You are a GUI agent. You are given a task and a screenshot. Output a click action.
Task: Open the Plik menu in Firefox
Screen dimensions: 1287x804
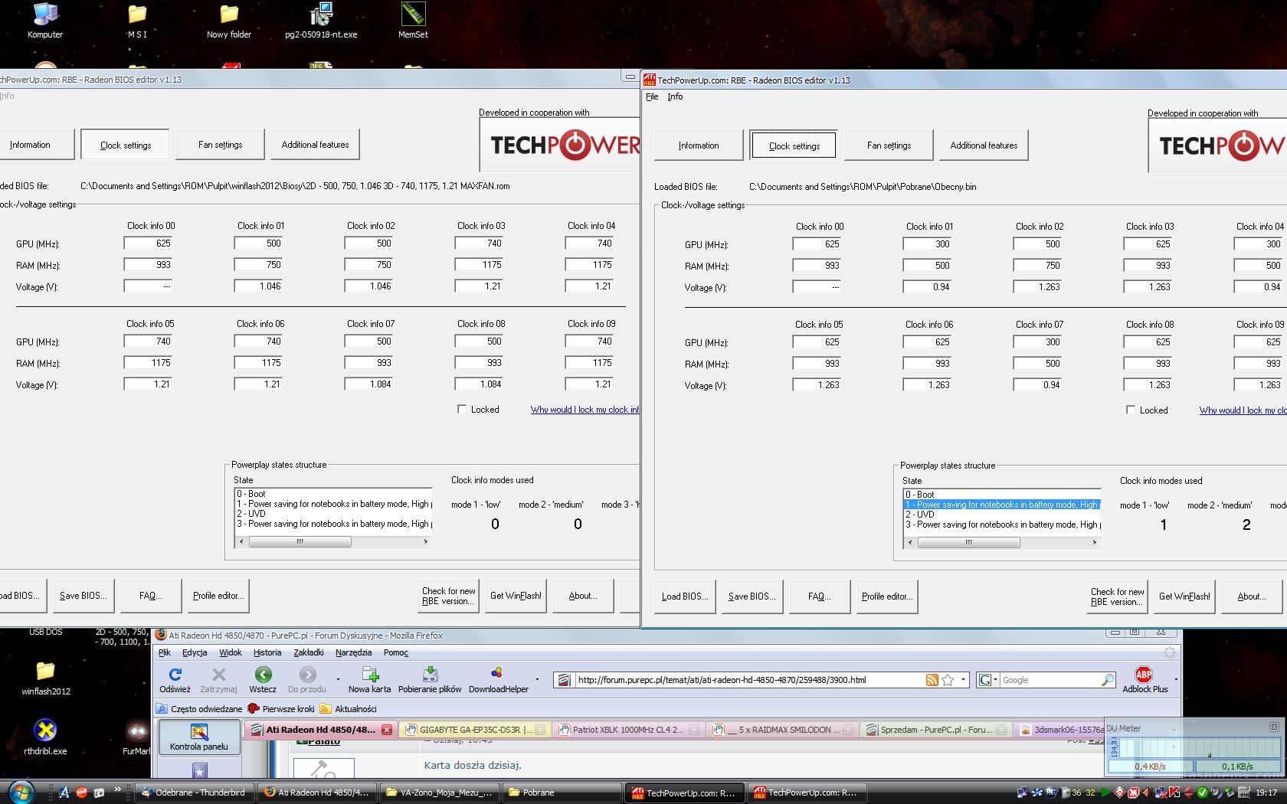[x=165, y=652]
